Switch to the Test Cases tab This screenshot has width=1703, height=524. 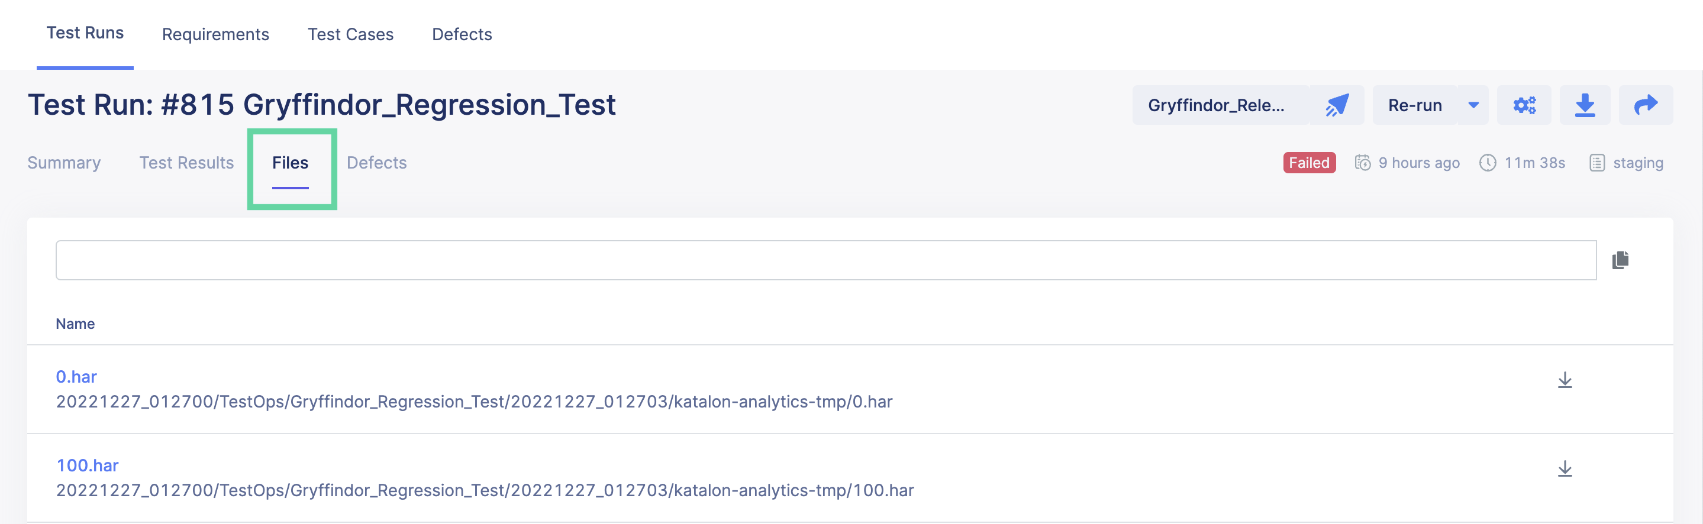tap(350, 34)
